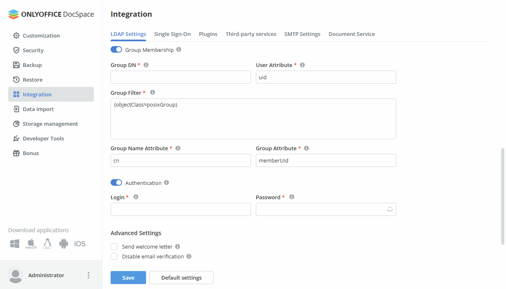Save the LDAP configuration
The width and height of the screenshot is (506, 289).
click(x=128, y=277)
